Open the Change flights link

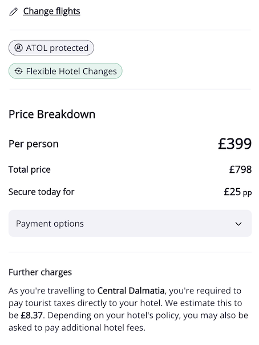click(51, 11)
